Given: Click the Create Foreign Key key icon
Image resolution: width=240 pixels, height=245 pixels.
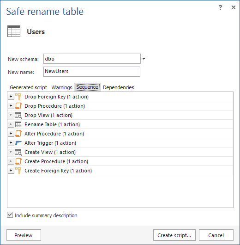Looking at the screenshot, I should [18, 171].
